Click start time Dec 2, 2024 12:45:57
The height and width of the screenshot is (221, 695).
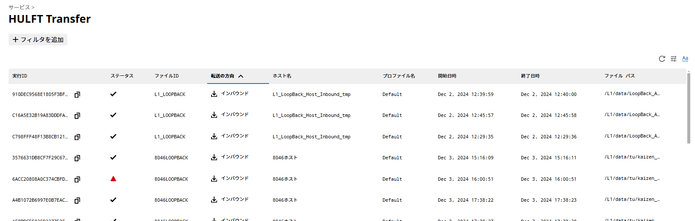click(465, 115)
